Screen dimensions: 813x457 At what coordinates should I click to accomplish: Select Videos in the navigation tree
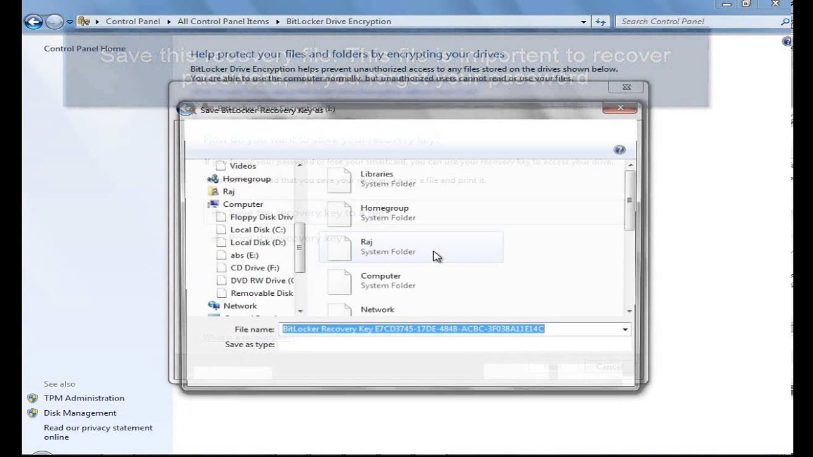pyautogui.click(x=243, y=166)
